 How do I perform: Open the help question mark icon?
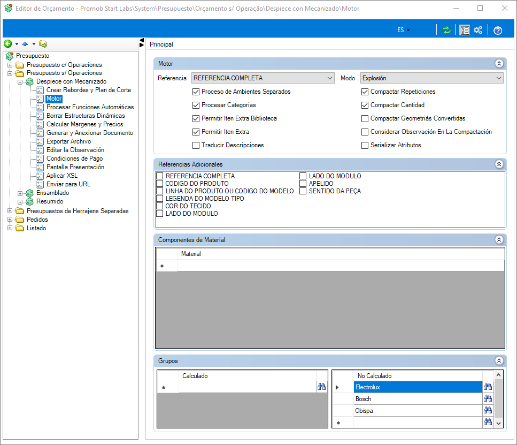[x=498, y=31]
